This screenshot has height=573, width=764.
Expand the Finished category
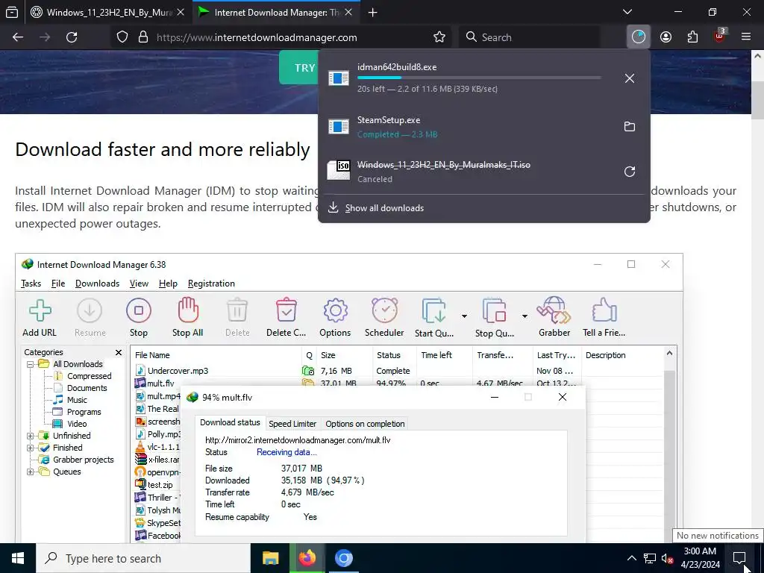(x=30, y=448)
